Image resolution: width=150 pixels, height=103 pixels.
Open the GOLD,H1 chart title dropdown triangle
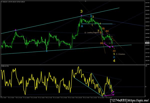coord(2,2)
